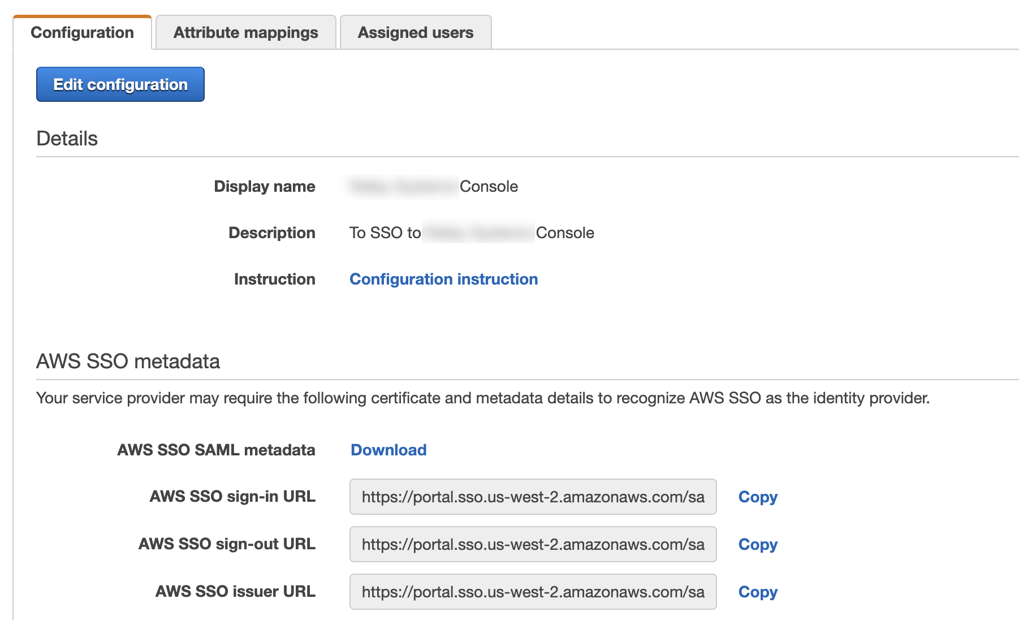Image resolution: width=1019 pixels, height=620 pixels.
Task: Click the Details section heading
Action: (x=67, y=139)
